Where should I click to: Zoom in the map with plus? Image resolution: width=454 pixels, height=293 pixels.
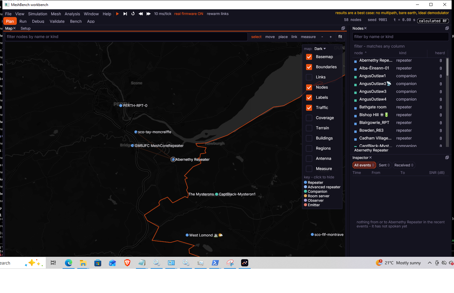(331, 37)
